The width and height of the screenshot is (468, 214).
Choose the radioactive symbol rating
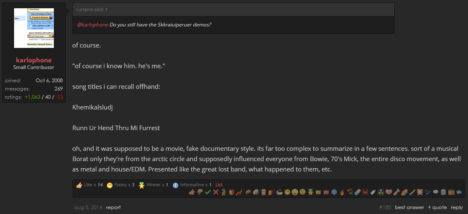(381, 192)
